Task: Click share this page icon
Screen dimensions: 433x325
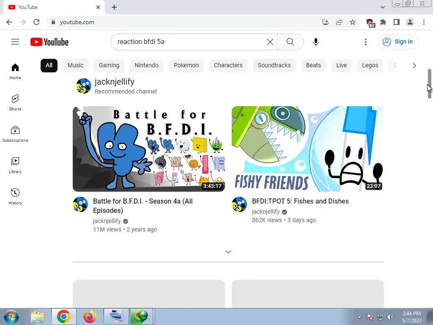Action: click(339, 22)
